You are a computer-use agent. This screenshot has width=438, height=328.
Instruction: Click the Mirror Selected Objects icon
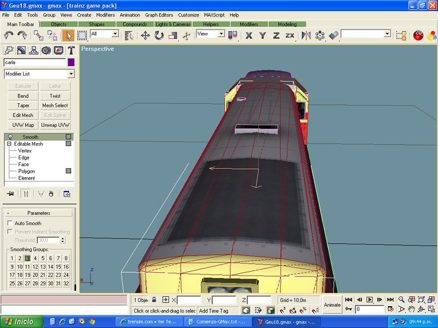[306, 36]
